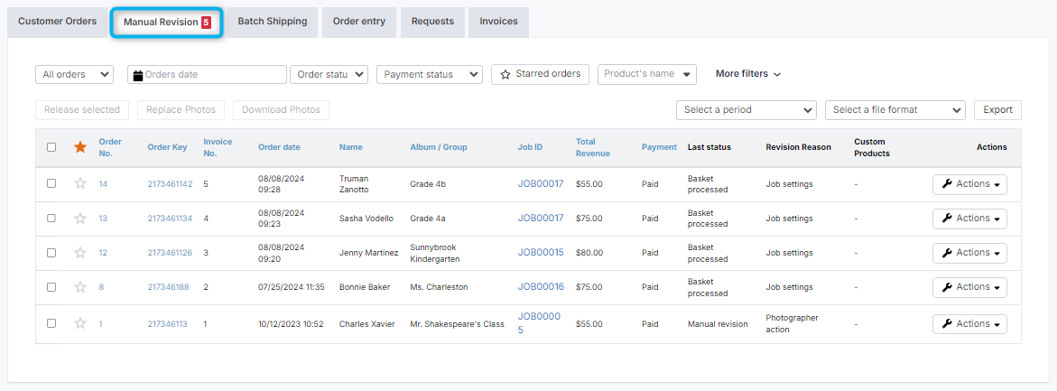
Task: Open order key 2173461126
Action: [x=170, y=253]
